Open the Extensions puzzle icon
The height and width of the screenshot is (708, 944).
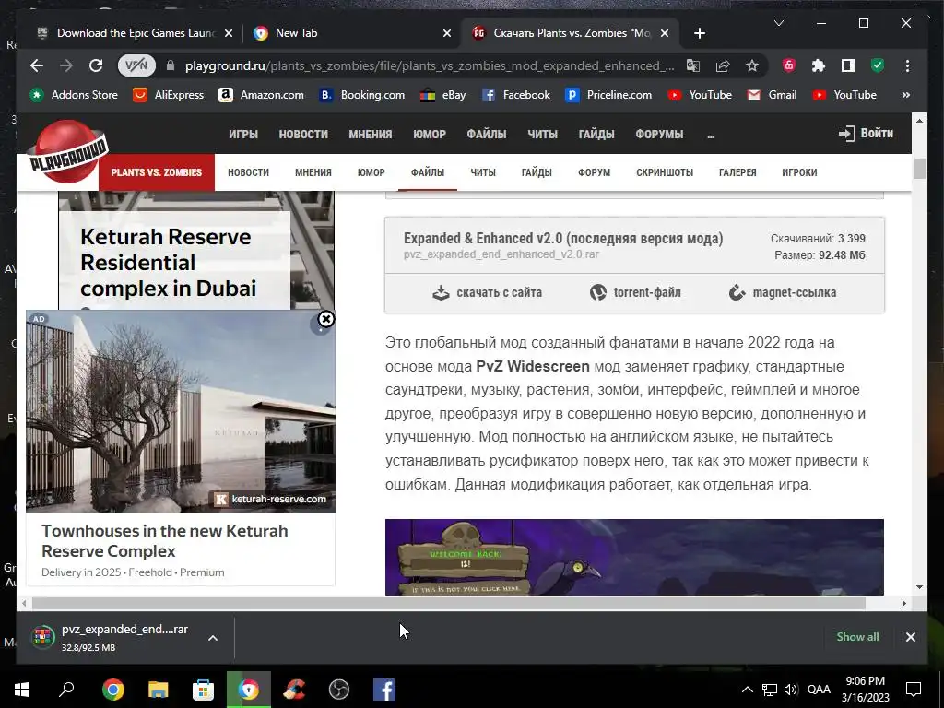819,65
